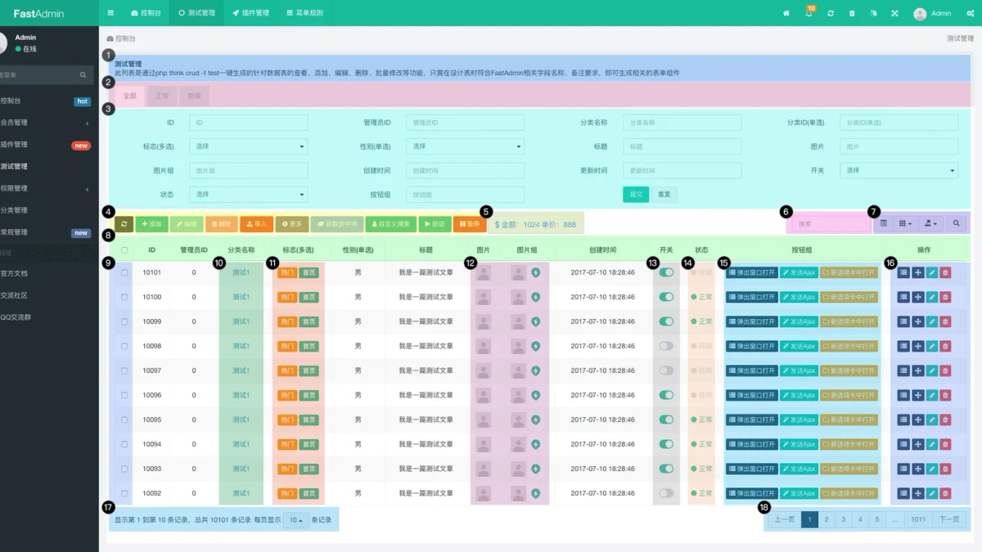Open the columns grid dropdown in toolbar

905,222
